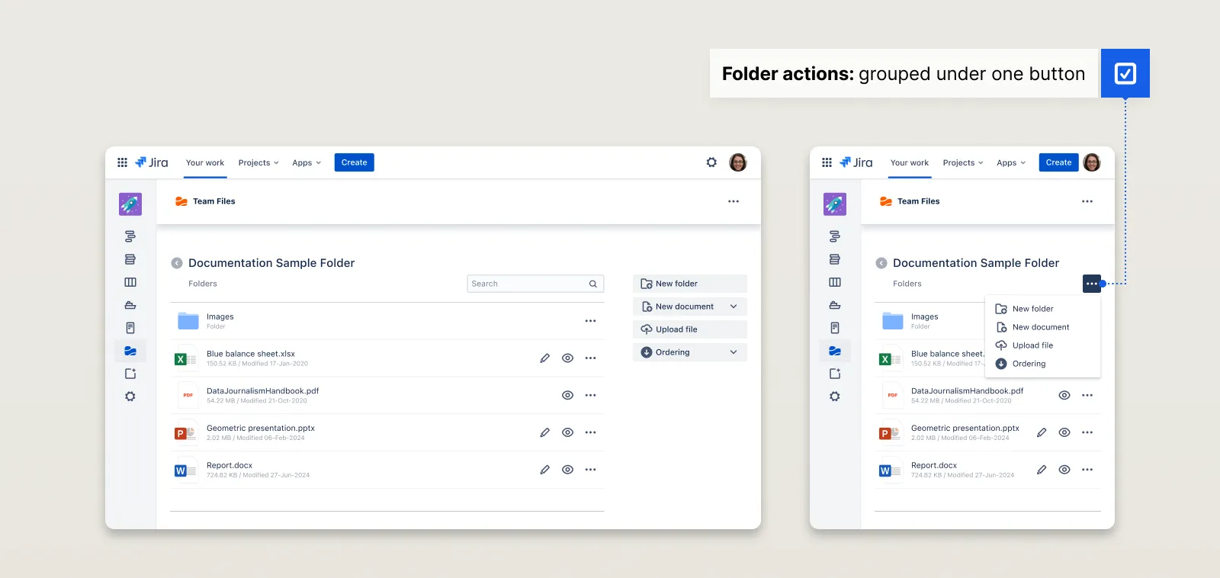Open project settings gear in left sidebar

[x=130, y=397]
